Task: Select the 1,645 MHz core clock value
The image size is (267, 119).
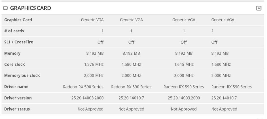Action: coord(184,64)
